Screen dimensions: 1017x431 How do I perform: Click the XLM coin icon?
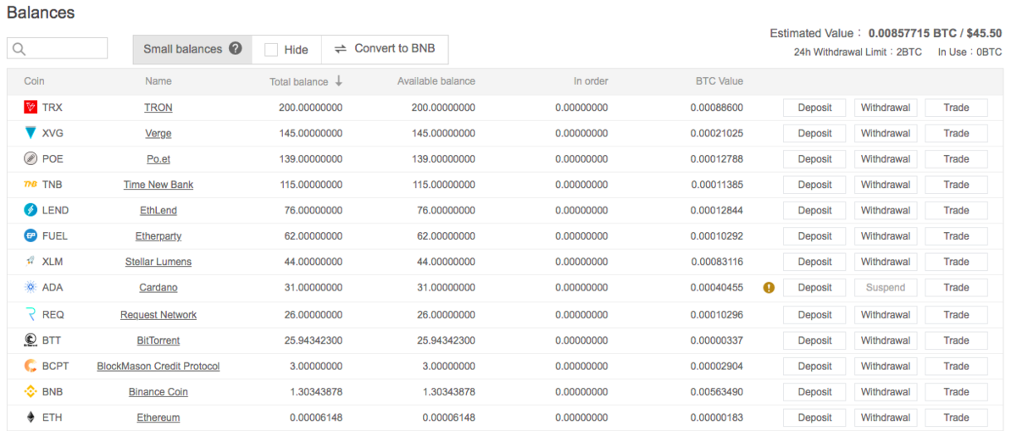coord(31,262)
